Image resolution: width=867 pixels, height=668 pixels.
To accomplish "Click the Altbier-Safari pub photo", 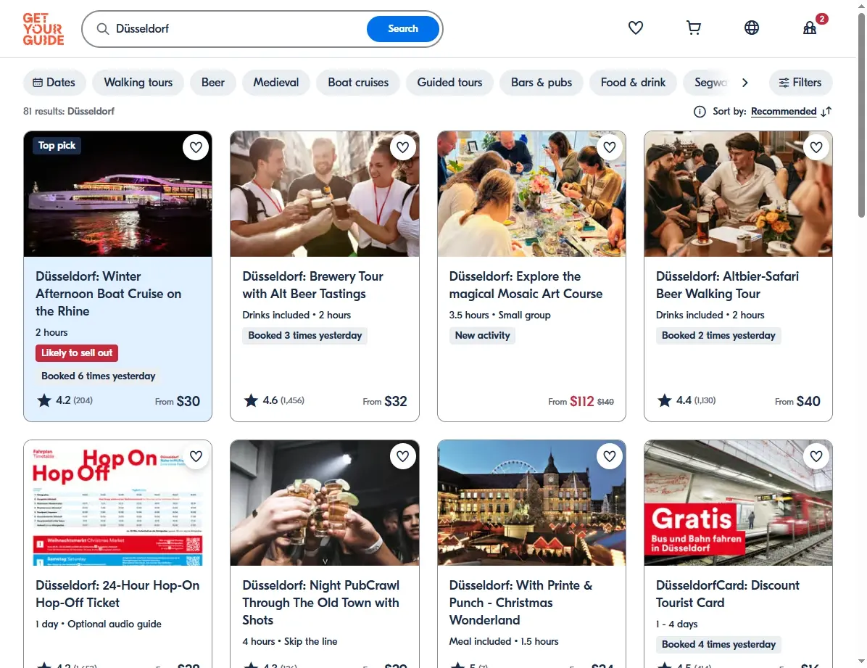I will pos(738,194).
